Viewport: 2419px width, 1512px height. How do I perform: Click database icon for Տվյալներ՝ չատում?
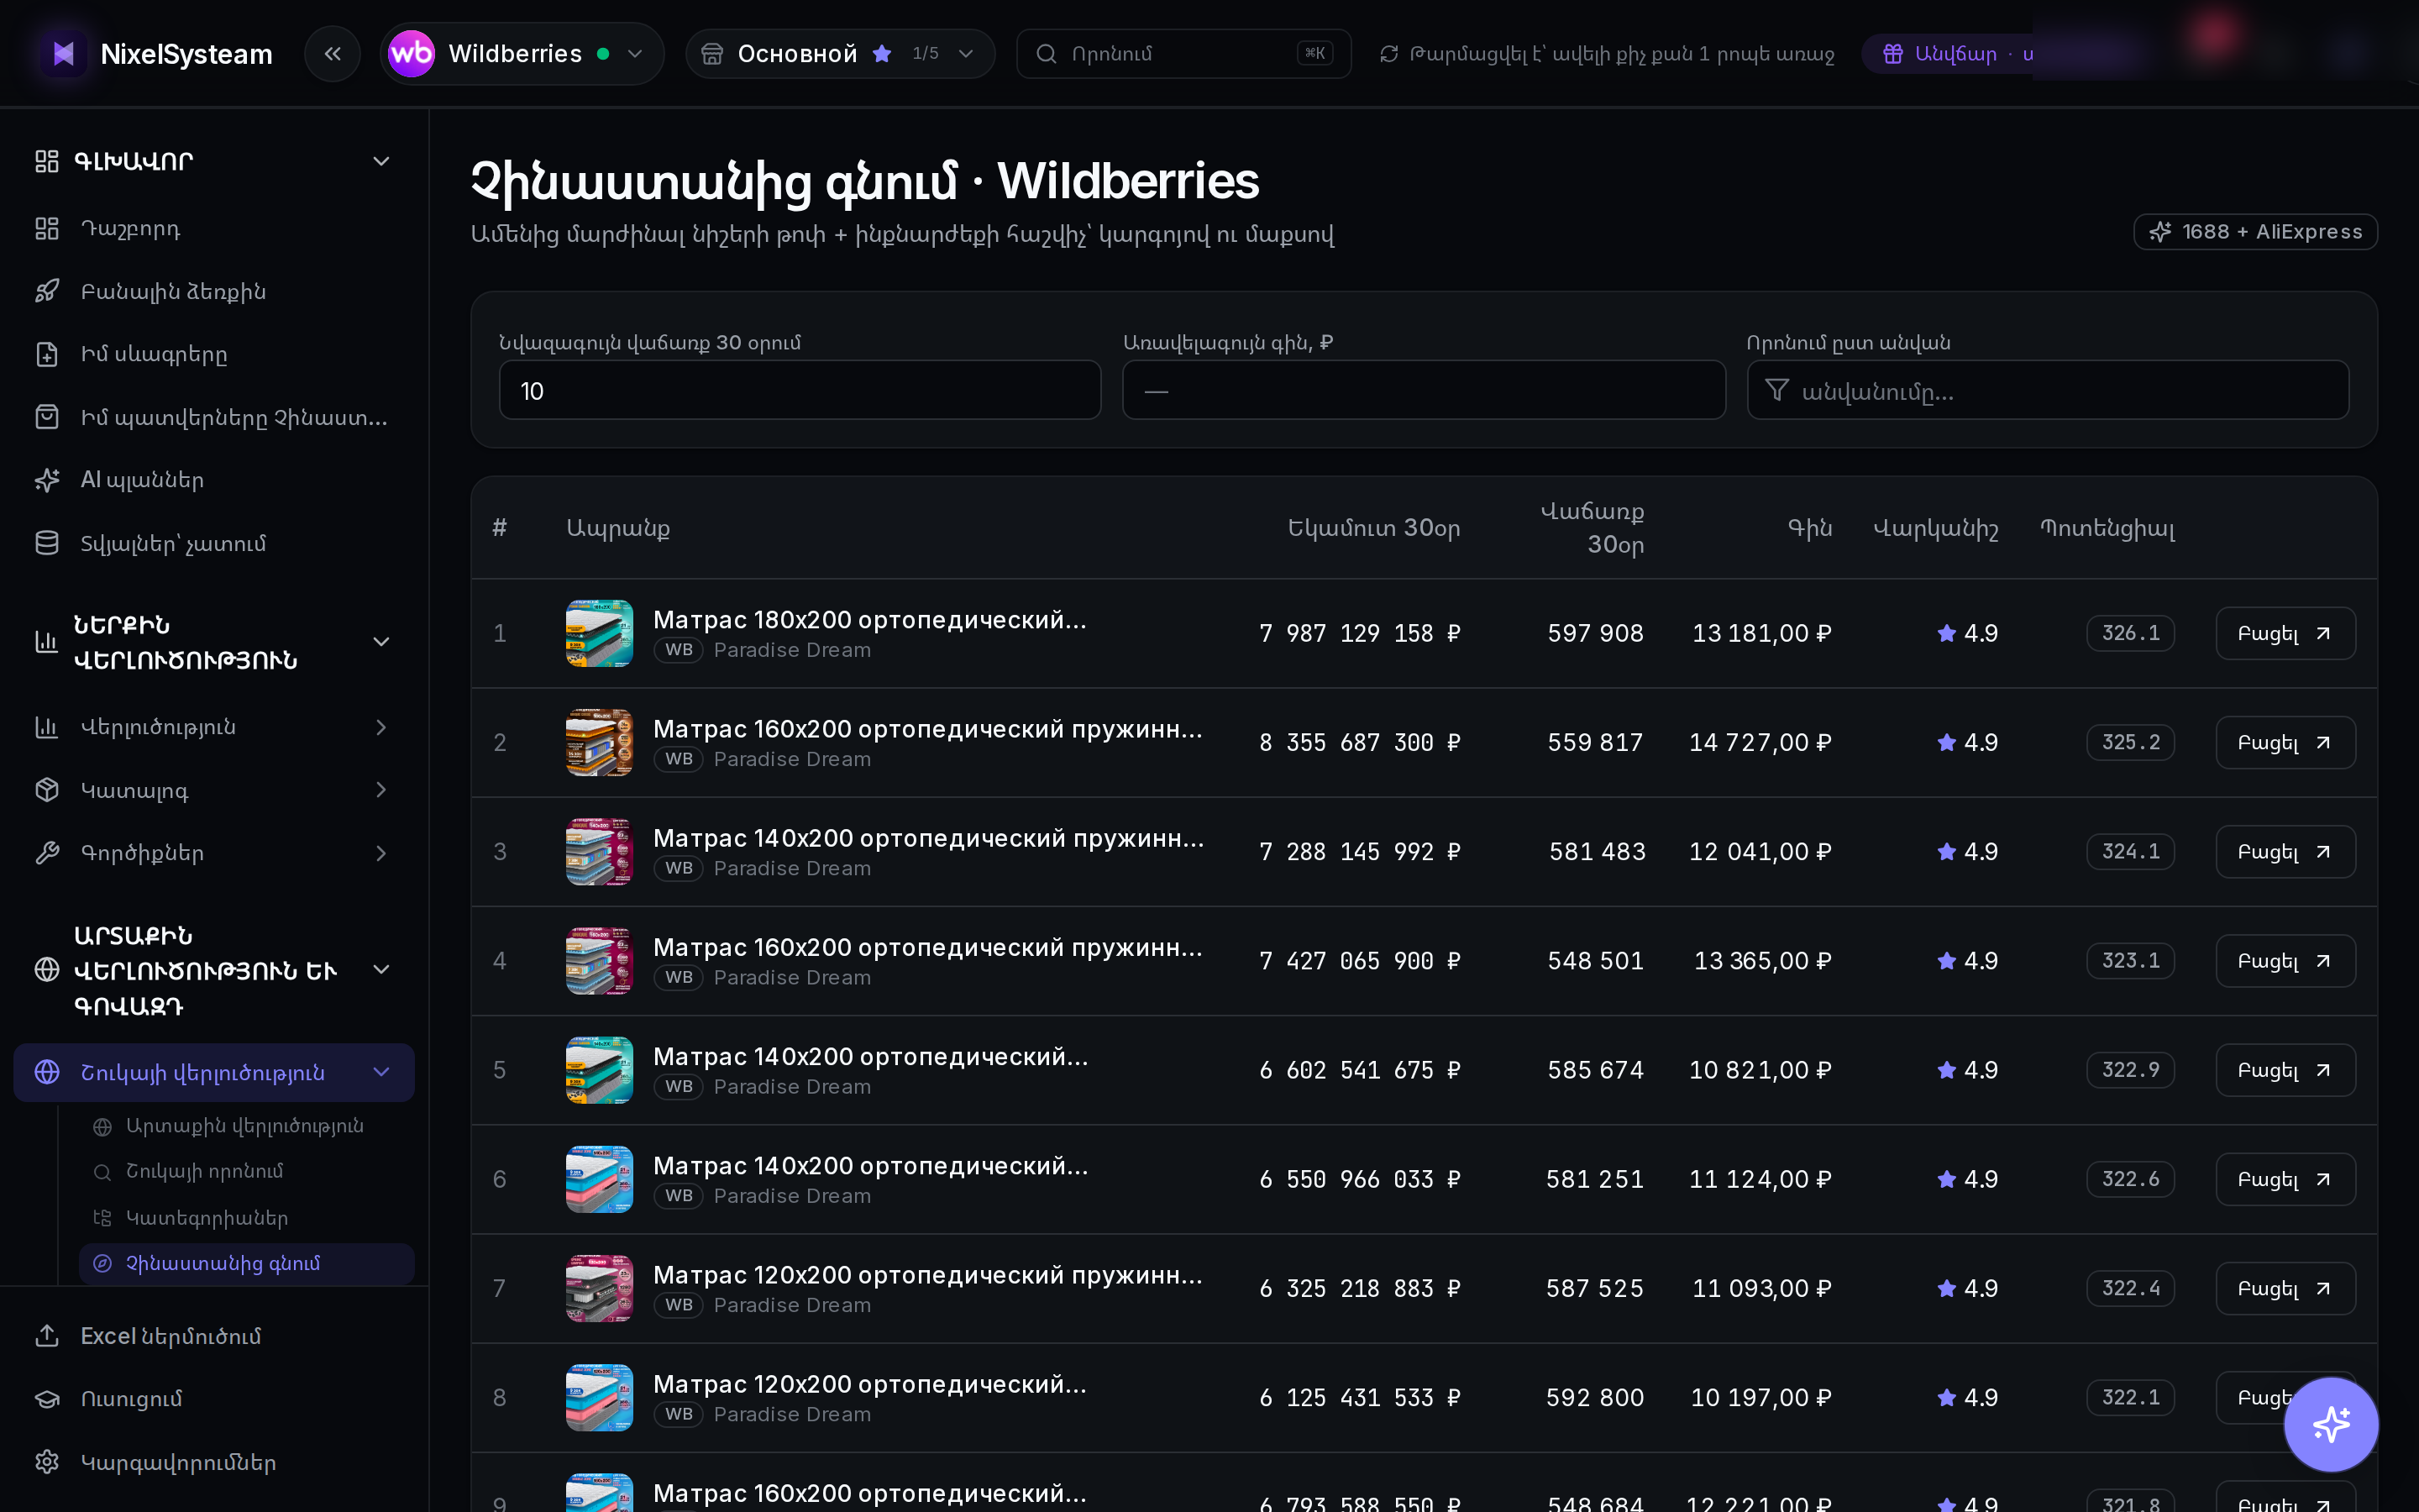[47, 543]
